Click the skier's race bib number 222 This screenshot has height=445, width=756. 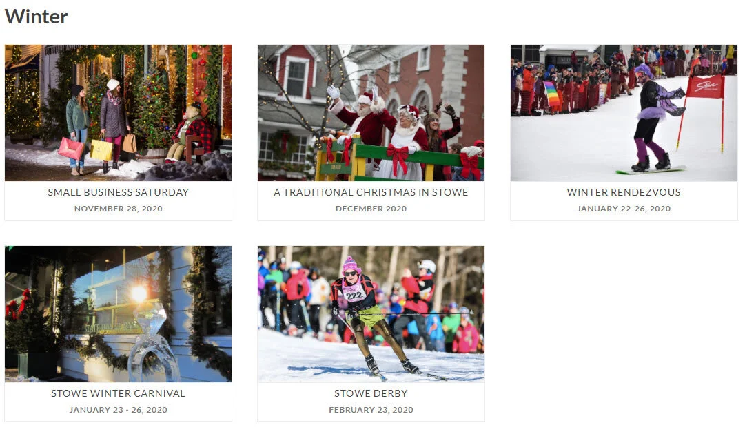pos(354,293)
